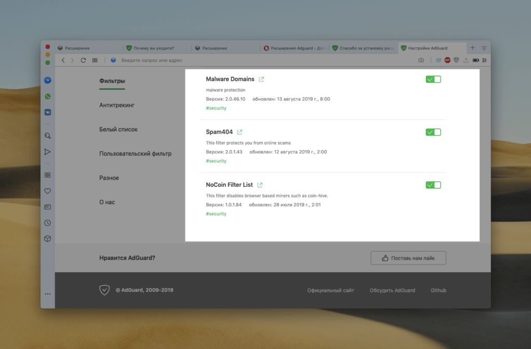Open the Официальный сайт footer link
531x349 pixels.
(x=330, y=290)
